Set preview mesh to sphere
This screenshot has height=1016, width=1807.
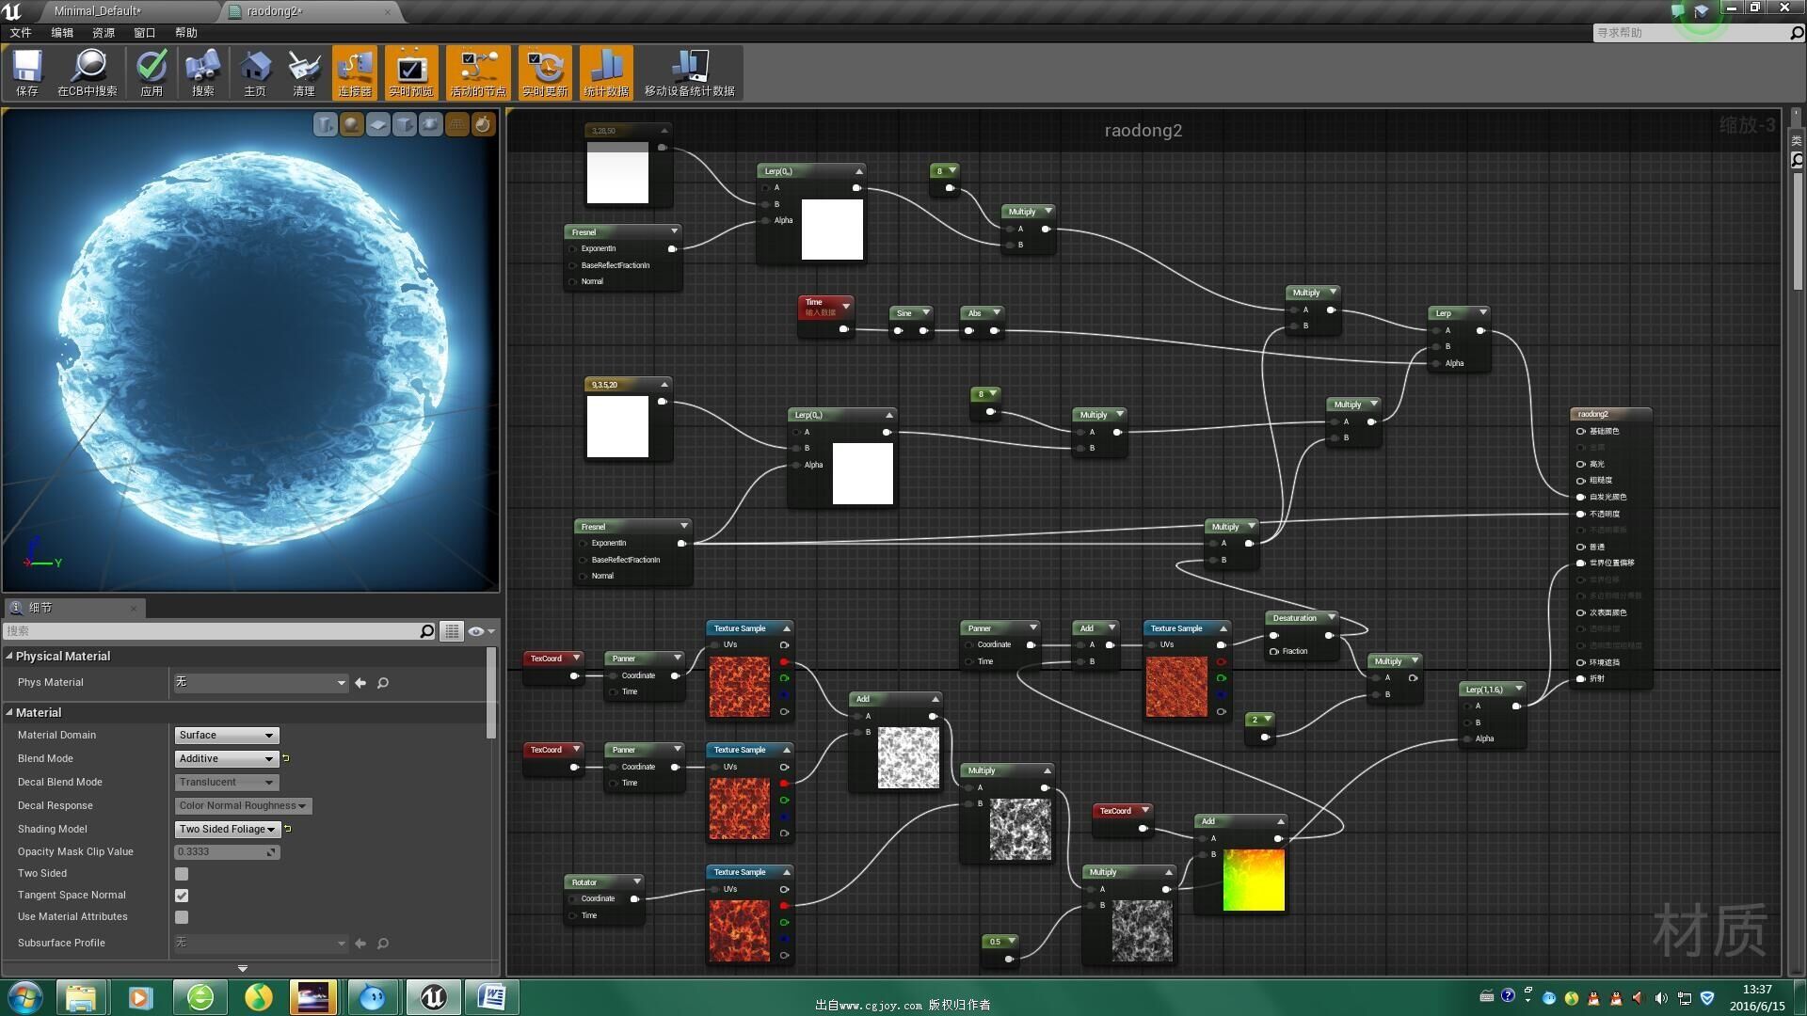[351, 124]
